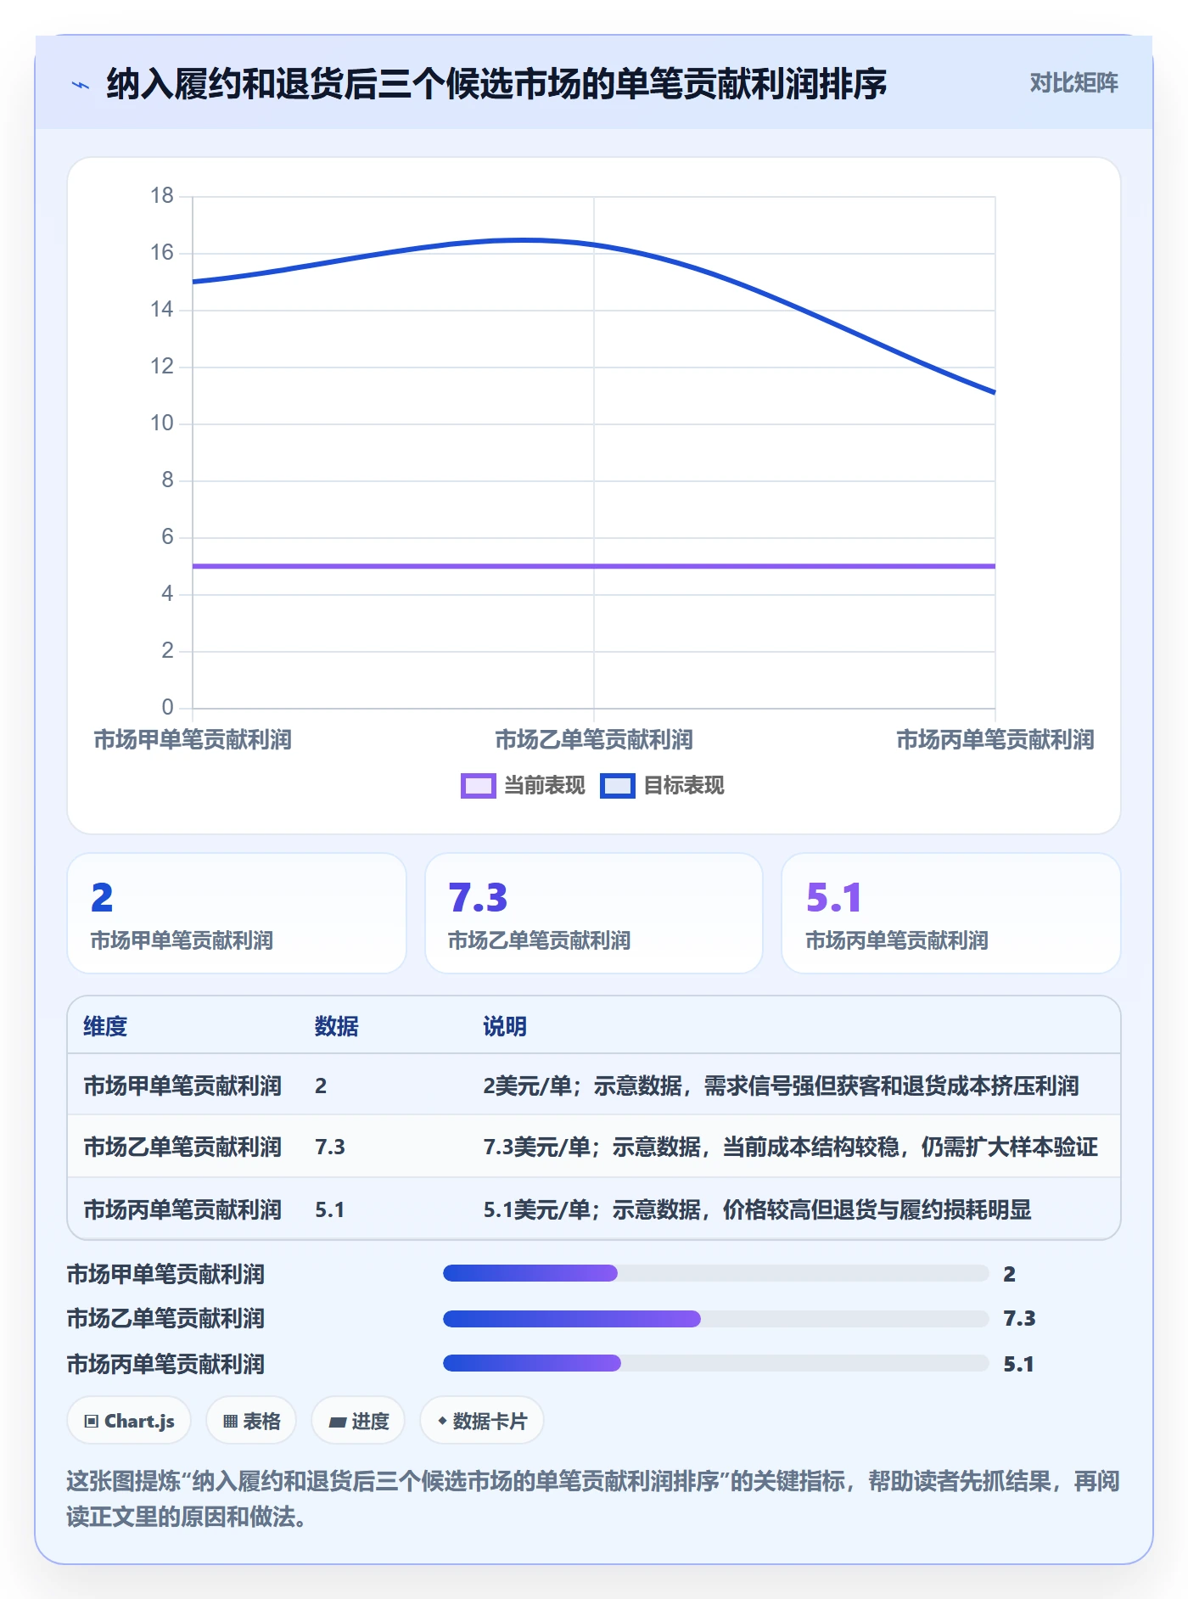Click the table description starting with 2美元/单
The width and height of the screenshot is (1188, 1599).
[782, 1086]
